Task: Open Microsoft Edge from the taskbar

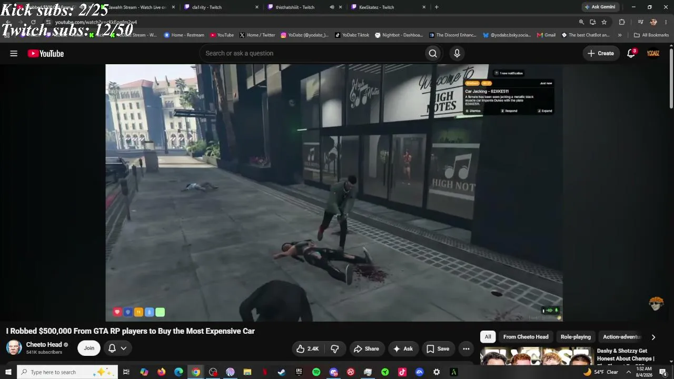Action: click(x=179, y=372)
